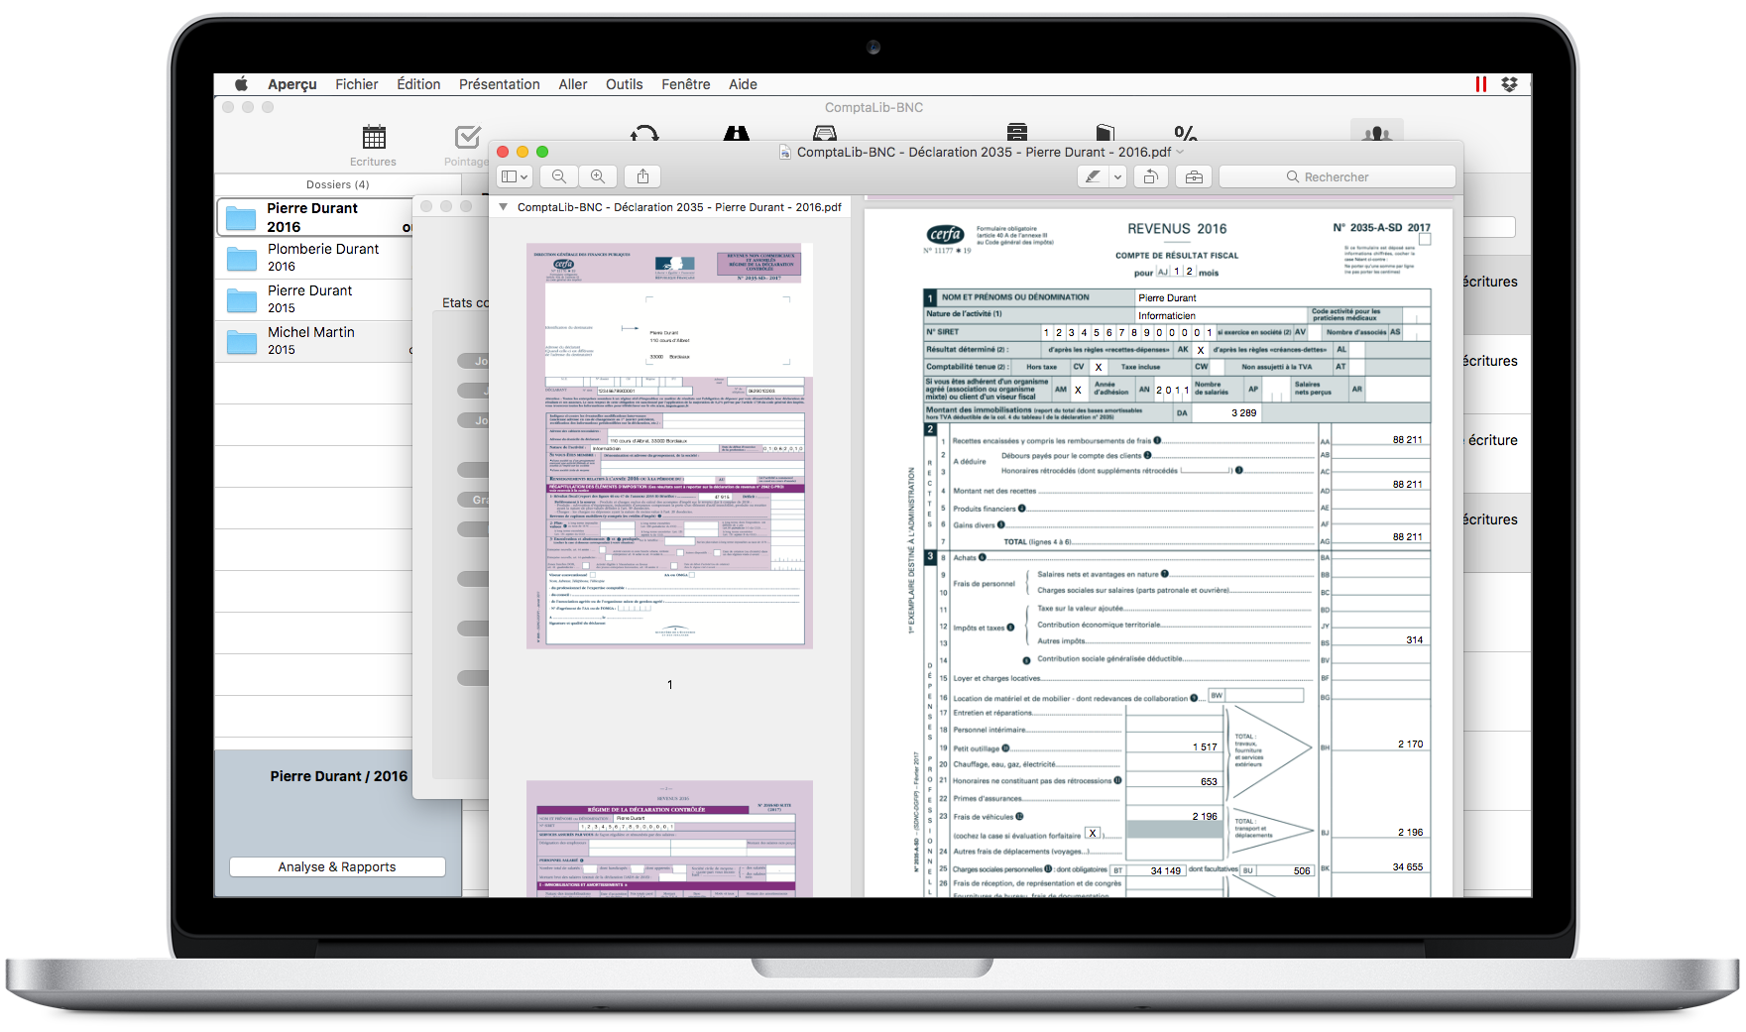Click the 2 170 total value on line BH
The image size is (1746, 1032).
click(1411, 744)
